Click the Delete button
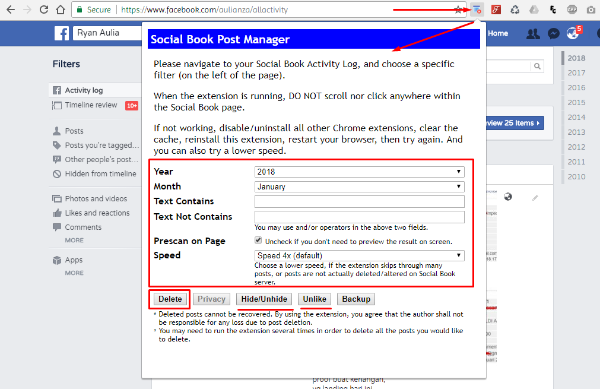Image resolution: width=600 pixels, height=389 pixels. (x=170, y=299)
